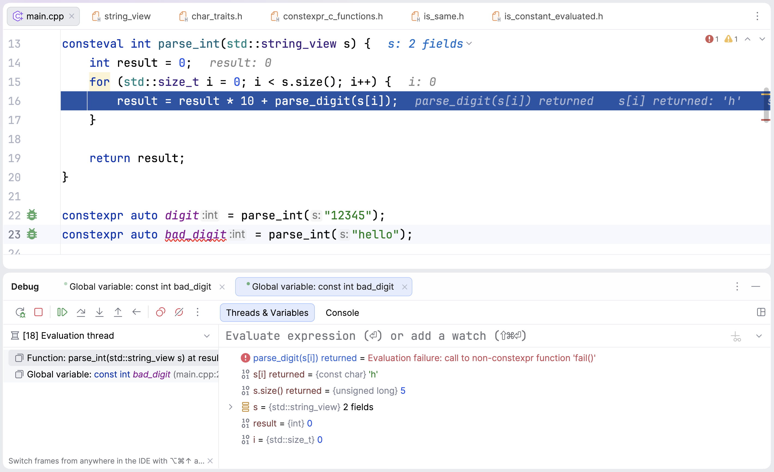
Task: Toggle debug bug marker on line 23
Action: [32, 235]
